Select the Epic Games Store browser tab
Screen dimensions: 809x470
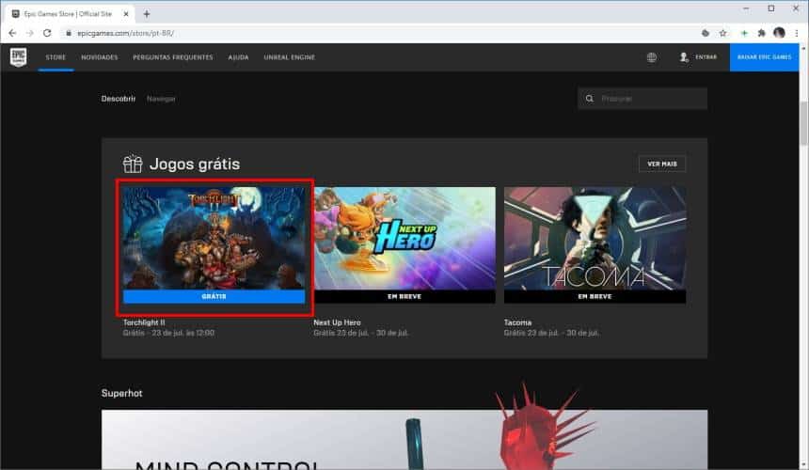[71, 14]
